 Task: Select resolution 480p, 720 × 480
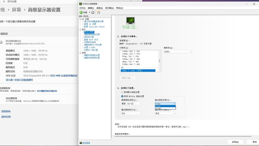point(131,62)
